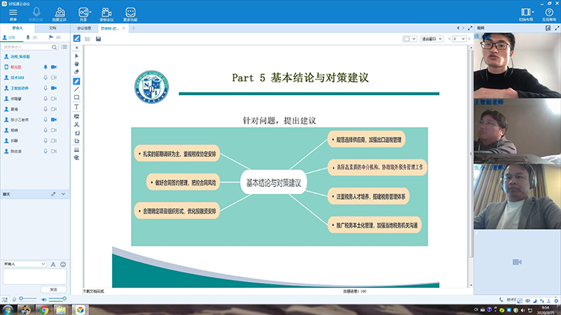Select the Text tool in whiteboard toolbar

77,107
